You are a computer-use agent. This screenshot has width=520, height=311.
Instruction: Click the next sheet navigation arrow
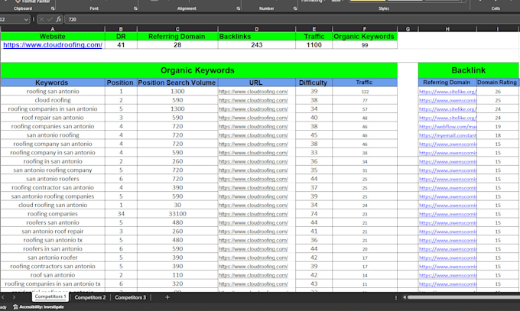[14, 297]
